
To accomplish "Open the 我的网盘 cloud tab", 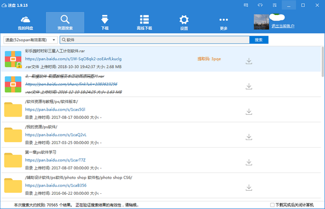I will pos(25,23).
